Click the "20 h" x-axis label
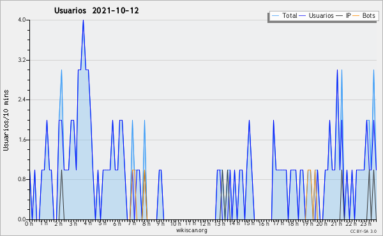This screenshot has height=236, width=383. coord(322,223)
